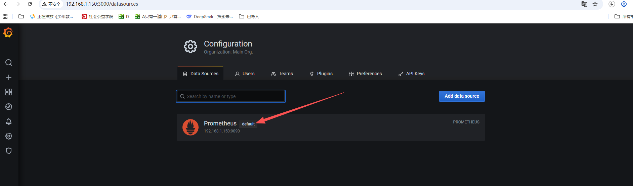Open the 正在播放 bookmark

click(51, 16)
